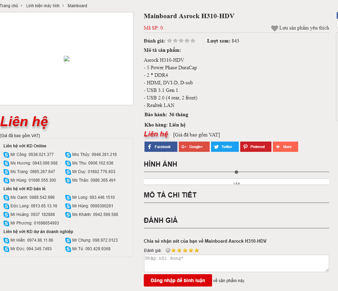Rate three stars in review form
Image resolution: width=338 pixels, height=291 pixels.
(185, 250)
